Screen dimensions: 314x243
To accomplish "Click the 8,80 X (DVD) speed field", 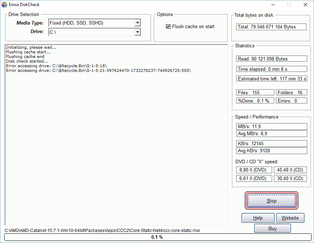I will pyautogui.click(x=254, y=170).
